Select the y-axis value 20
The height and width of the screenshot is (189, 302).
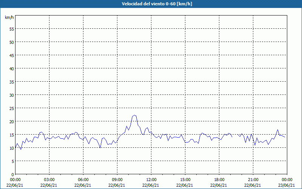[12, 121]
